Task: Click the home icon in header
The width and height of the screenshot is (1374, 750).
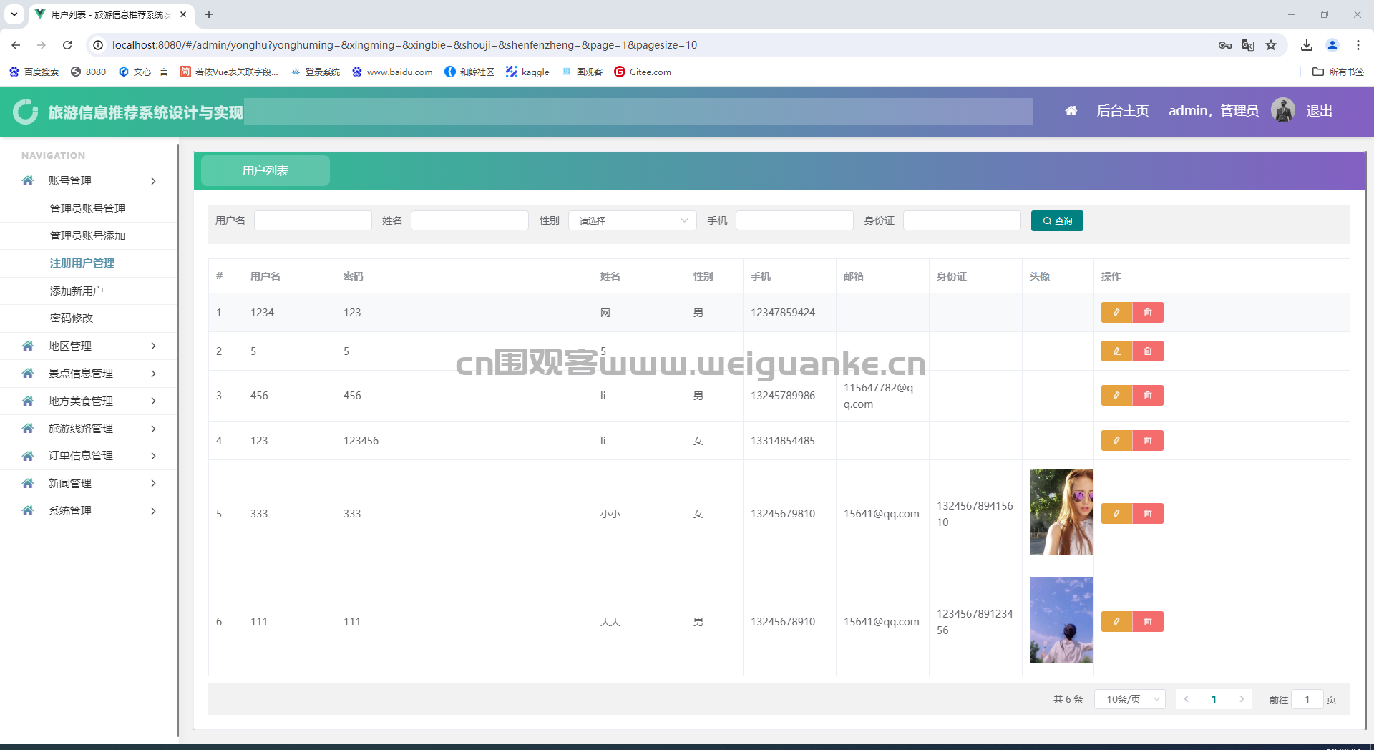Action: (x=1071, y=111)
